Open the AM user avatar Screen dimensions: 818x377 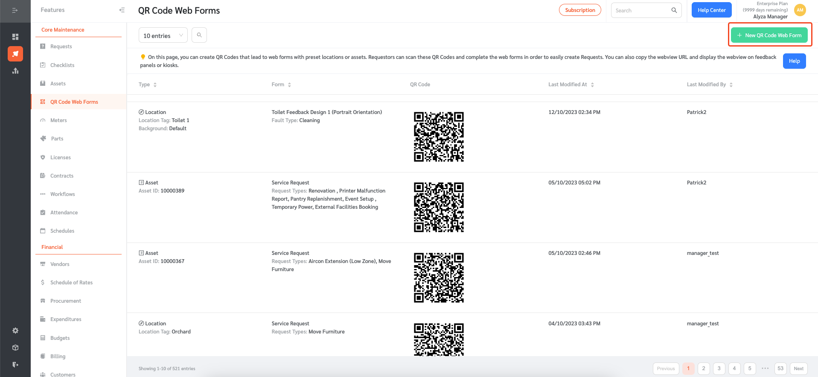pyautogui.click(x=800, y=10)
